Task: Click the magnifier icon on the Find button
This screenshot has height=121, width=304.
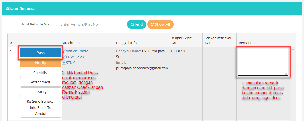Action: [x=132, y=24]
